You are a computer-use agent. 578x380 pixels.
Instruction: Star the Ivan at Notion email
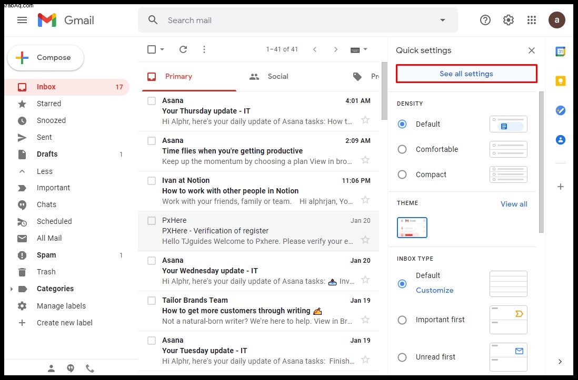pos(365,200)
